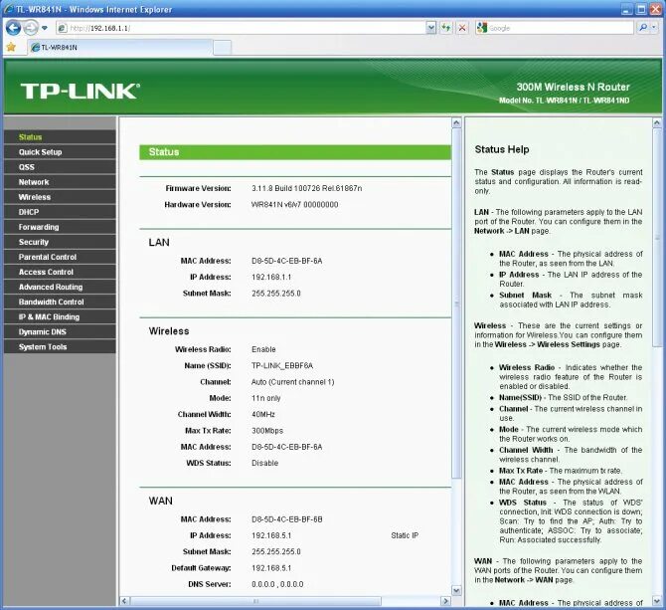Image resolution: width=666 pixels, height=610 pixels.
Task: Click the browser Forward arrow button
Action: 31,29
